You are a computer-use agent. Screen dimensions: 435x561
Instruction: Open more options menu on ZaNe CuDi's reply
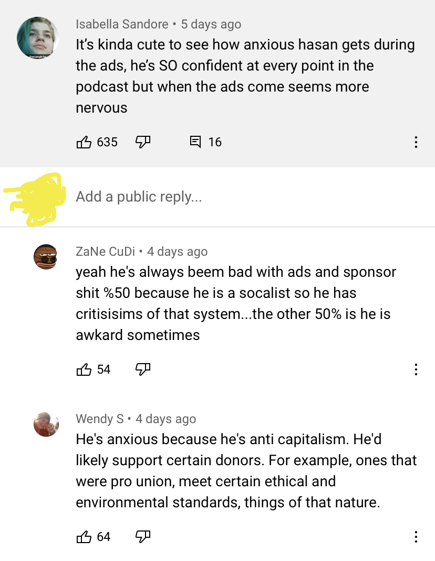point(416,369)
